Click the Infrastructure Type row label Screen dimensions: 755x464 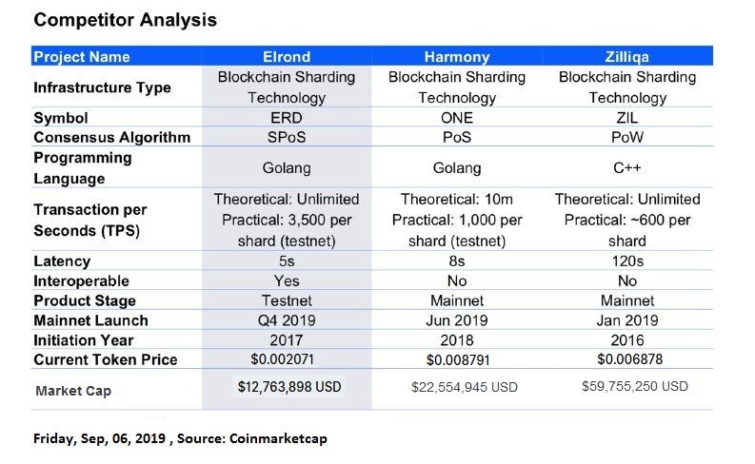(102, 87)
